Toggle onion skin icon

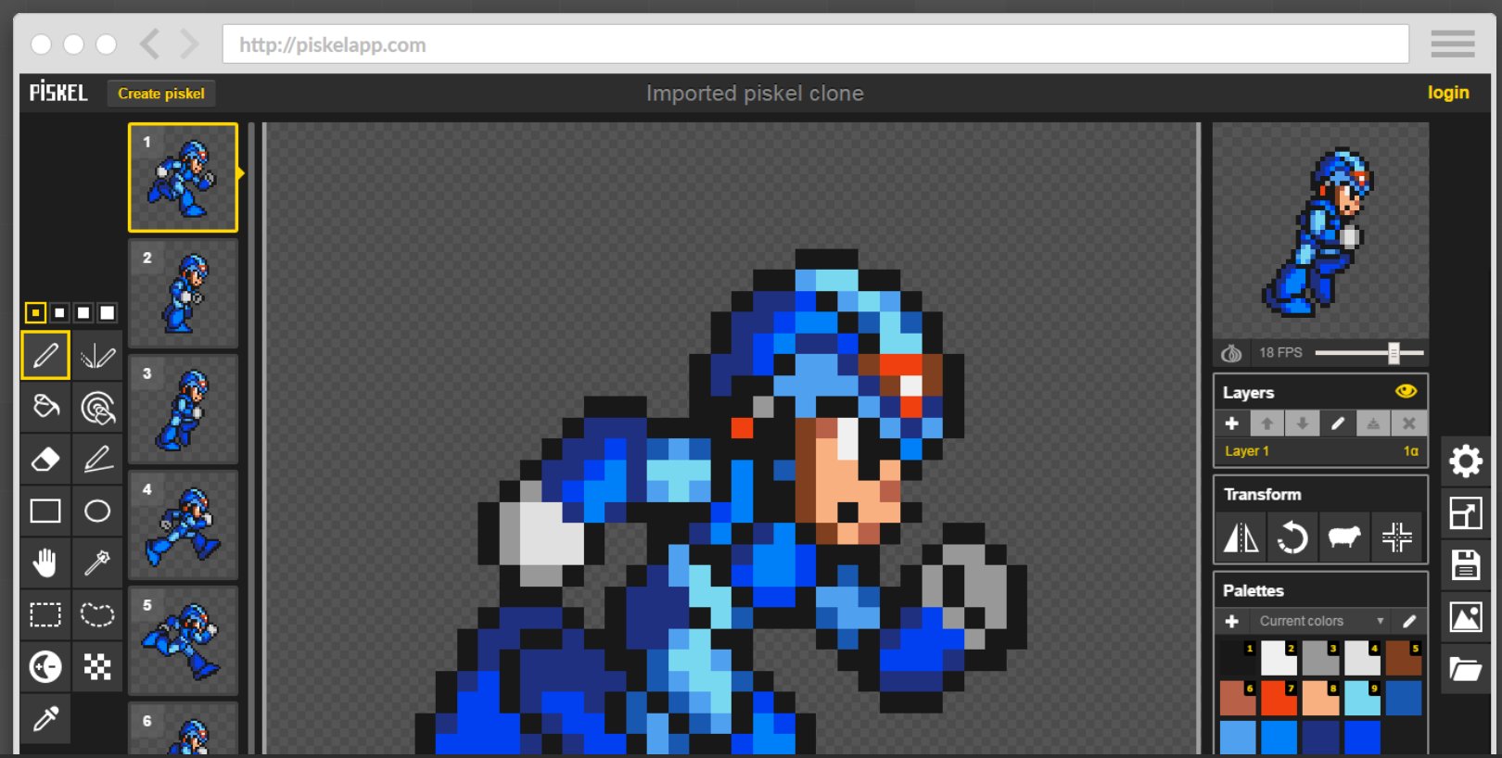[x=1231, y=353]
